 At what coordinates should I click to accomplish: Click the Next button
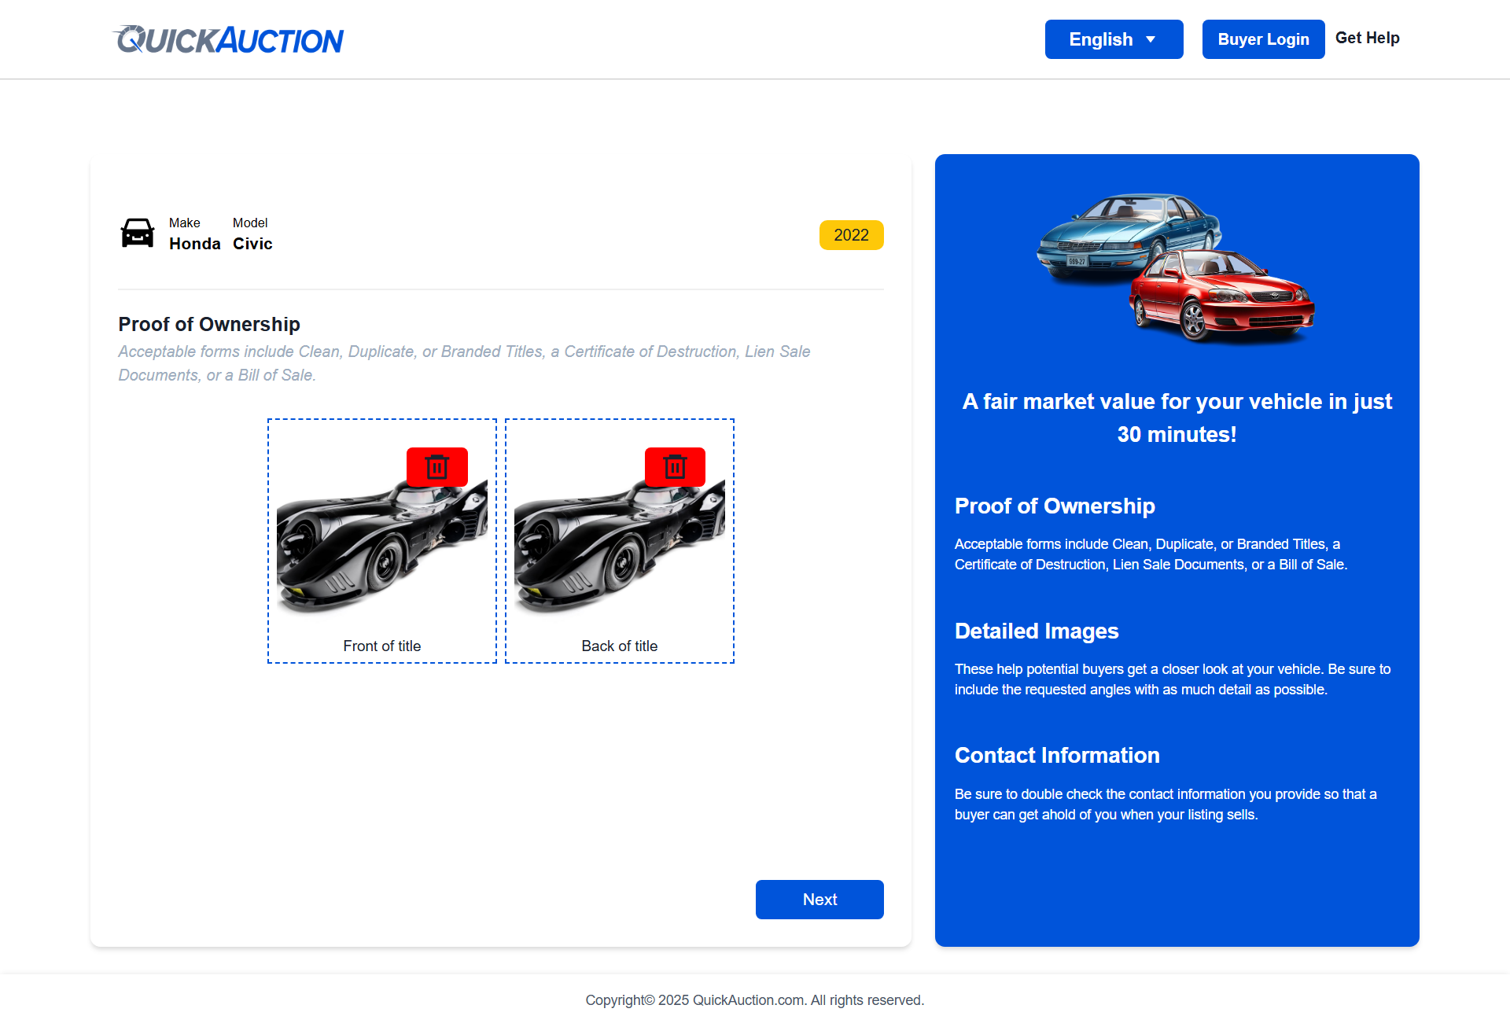(x=819, y=899)
